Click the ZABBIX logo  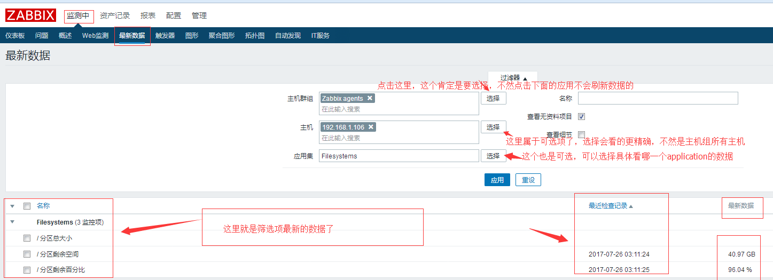pos(30,15)
